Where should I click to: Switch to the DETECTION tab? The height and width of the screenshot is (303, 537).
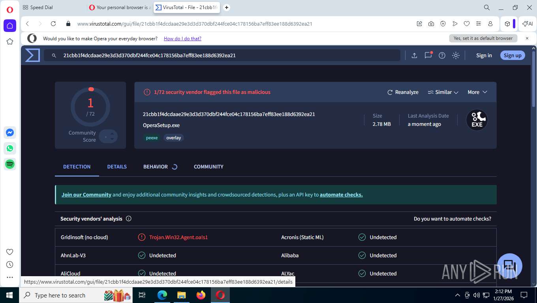[77, 166]
